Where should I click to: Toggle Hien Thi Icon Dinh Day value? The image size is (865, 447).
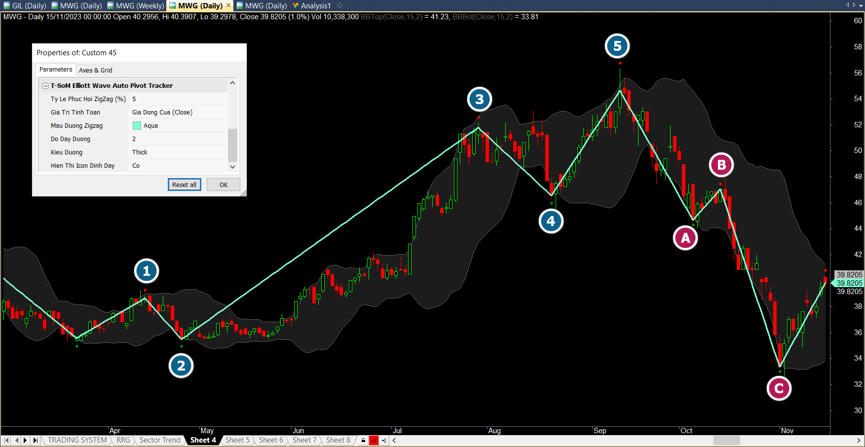[x=178, y=166]
